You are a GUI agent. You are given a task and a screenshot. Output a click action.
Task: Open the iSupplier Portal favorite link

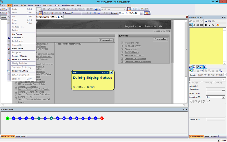tap(132, 43)
